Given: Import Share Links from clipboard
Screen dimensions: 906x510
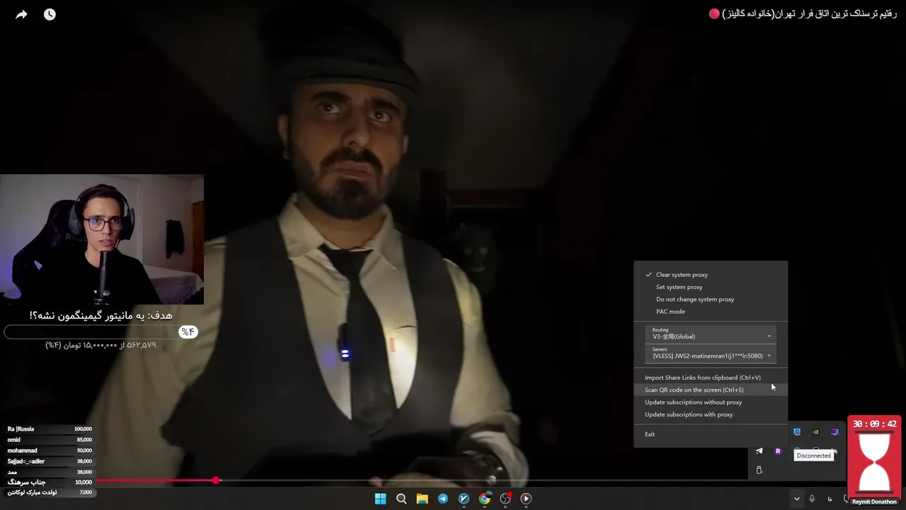Looking at the screenshot, I should (710, 378).
